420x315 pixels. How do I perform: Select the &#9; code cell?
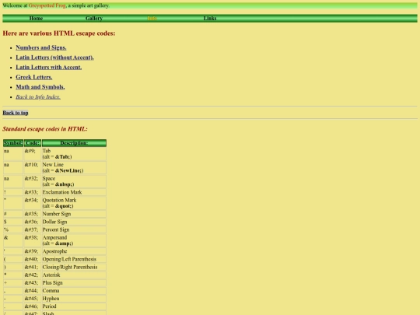[x=33, y=154]
